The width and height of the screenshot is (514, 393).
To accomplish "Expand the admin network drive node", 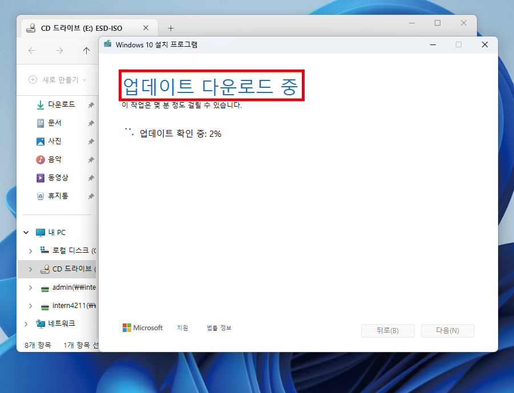I will 30,288.
